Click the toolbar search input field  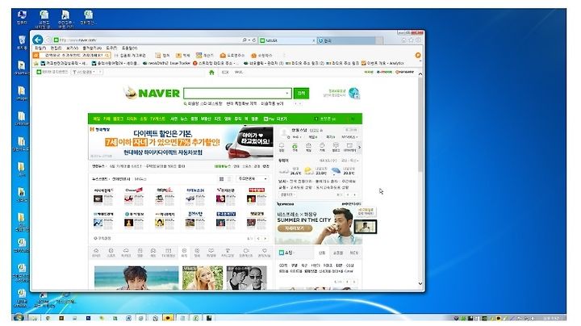coord(74,55)
